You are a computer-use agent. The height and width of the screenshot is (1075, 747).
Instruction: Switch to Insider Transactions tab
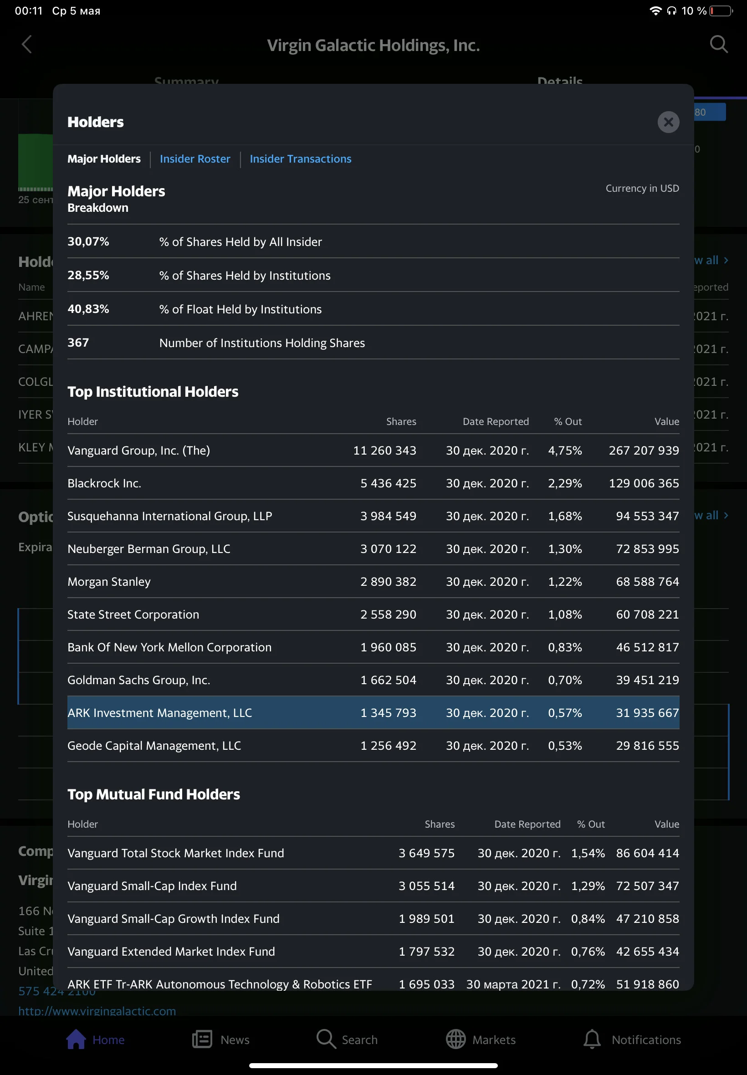(x=301, y=159)
